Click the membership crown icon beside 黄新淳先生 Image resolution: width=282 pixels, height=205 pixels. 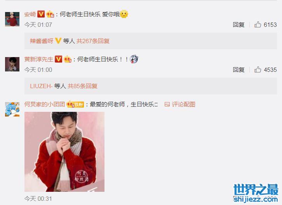point(68,59)
